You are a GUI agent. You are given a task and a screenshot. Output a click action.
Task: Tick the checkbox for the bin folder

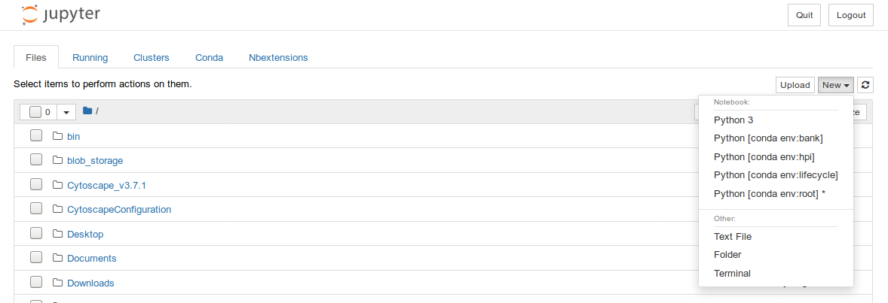(36, 136)
